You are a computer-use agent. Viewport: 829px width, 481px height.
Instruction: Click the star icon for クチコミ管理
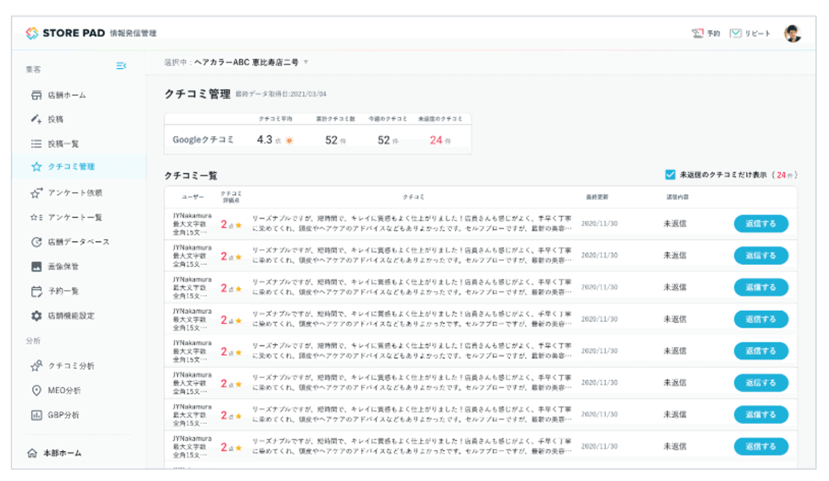(x=37, y=167)
